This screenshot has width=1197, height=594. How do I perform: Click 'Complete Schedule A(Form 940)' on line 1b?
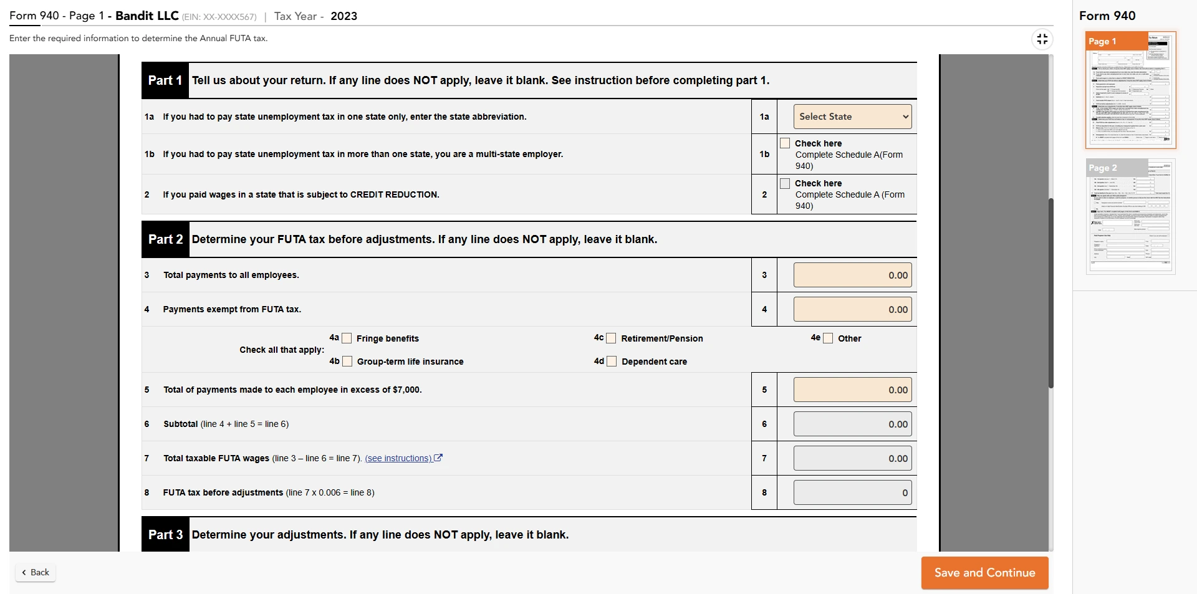pyautogui.click(x=849, y=160)
